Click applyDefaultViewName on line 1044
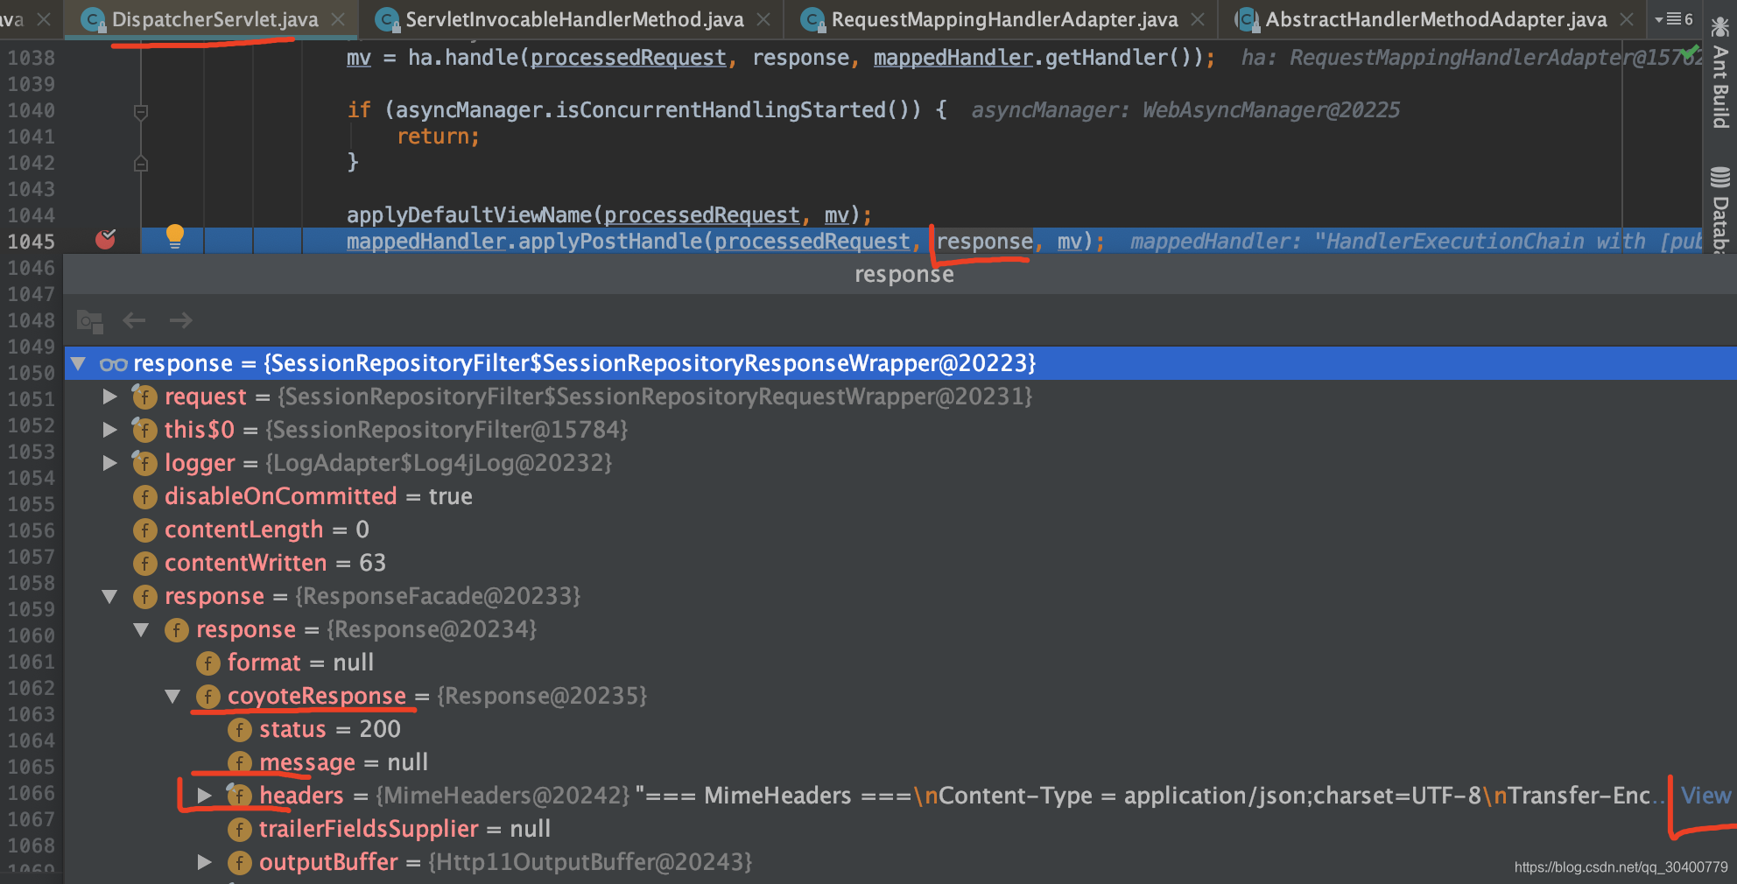Screen dimensions: 1737x884 (468, 215)
